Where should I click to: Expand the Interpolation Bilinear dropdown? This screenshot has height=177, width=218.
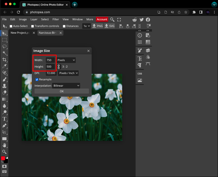66,86
